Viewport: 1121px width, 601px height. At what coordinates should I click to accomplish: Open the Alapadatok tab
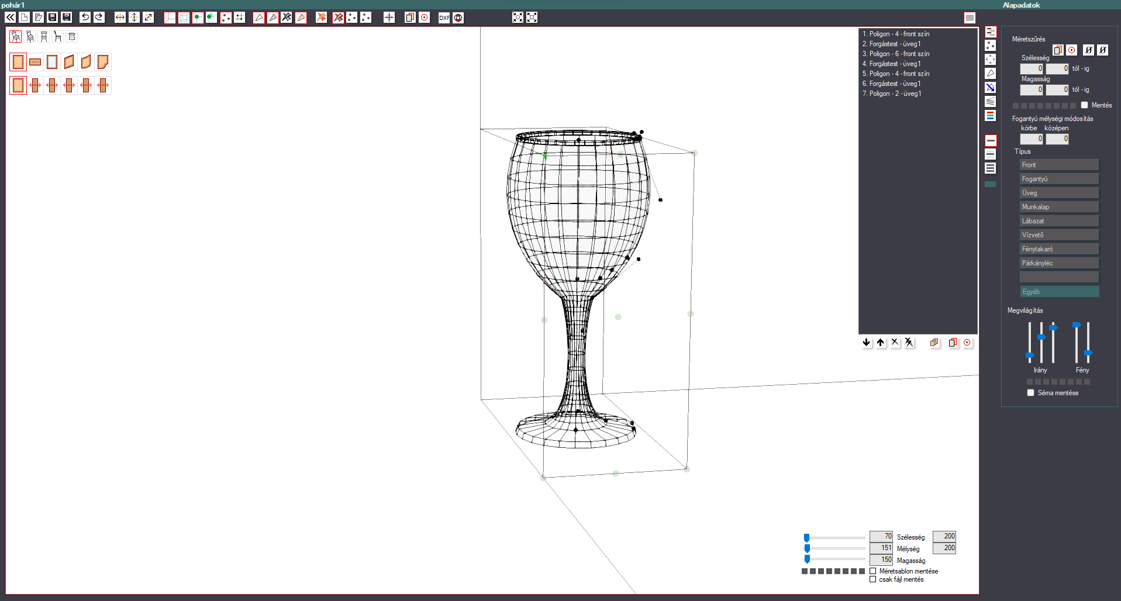pos(1021,5)
